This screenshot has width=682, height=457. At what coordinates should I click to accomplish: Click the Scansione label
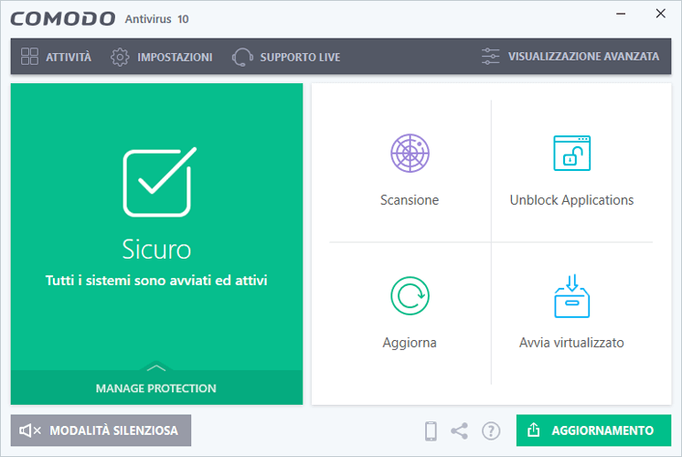pyautogui.click(x=410, y=200)
